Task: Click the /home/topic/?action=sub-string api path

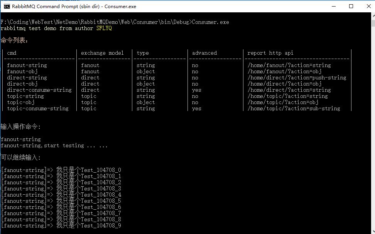Action: pyautogui.click(x=294, y=108)
